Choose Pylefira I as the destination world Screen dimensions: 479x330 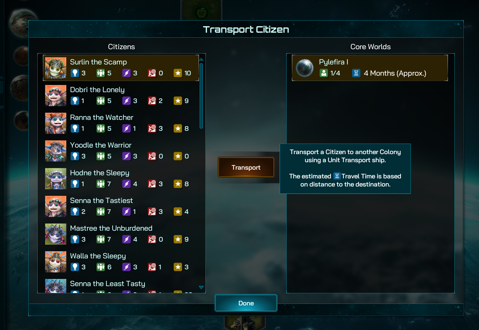coord(370,68)
